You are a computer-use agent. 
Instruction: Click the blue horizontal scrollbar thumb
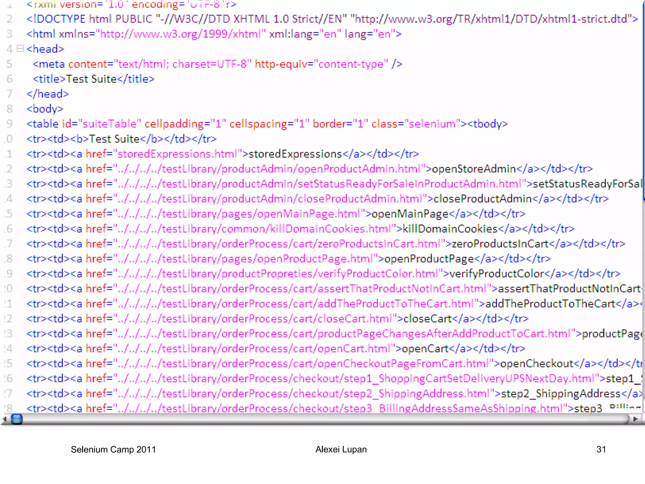[x=17, y=419]
